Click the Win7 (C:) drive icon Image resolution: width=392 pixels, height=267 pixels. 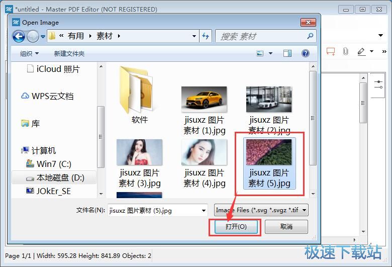pos(30,163)
